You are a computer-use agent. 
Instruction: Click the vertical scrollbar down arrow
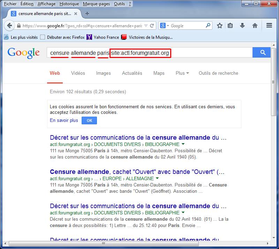point(273,237)
